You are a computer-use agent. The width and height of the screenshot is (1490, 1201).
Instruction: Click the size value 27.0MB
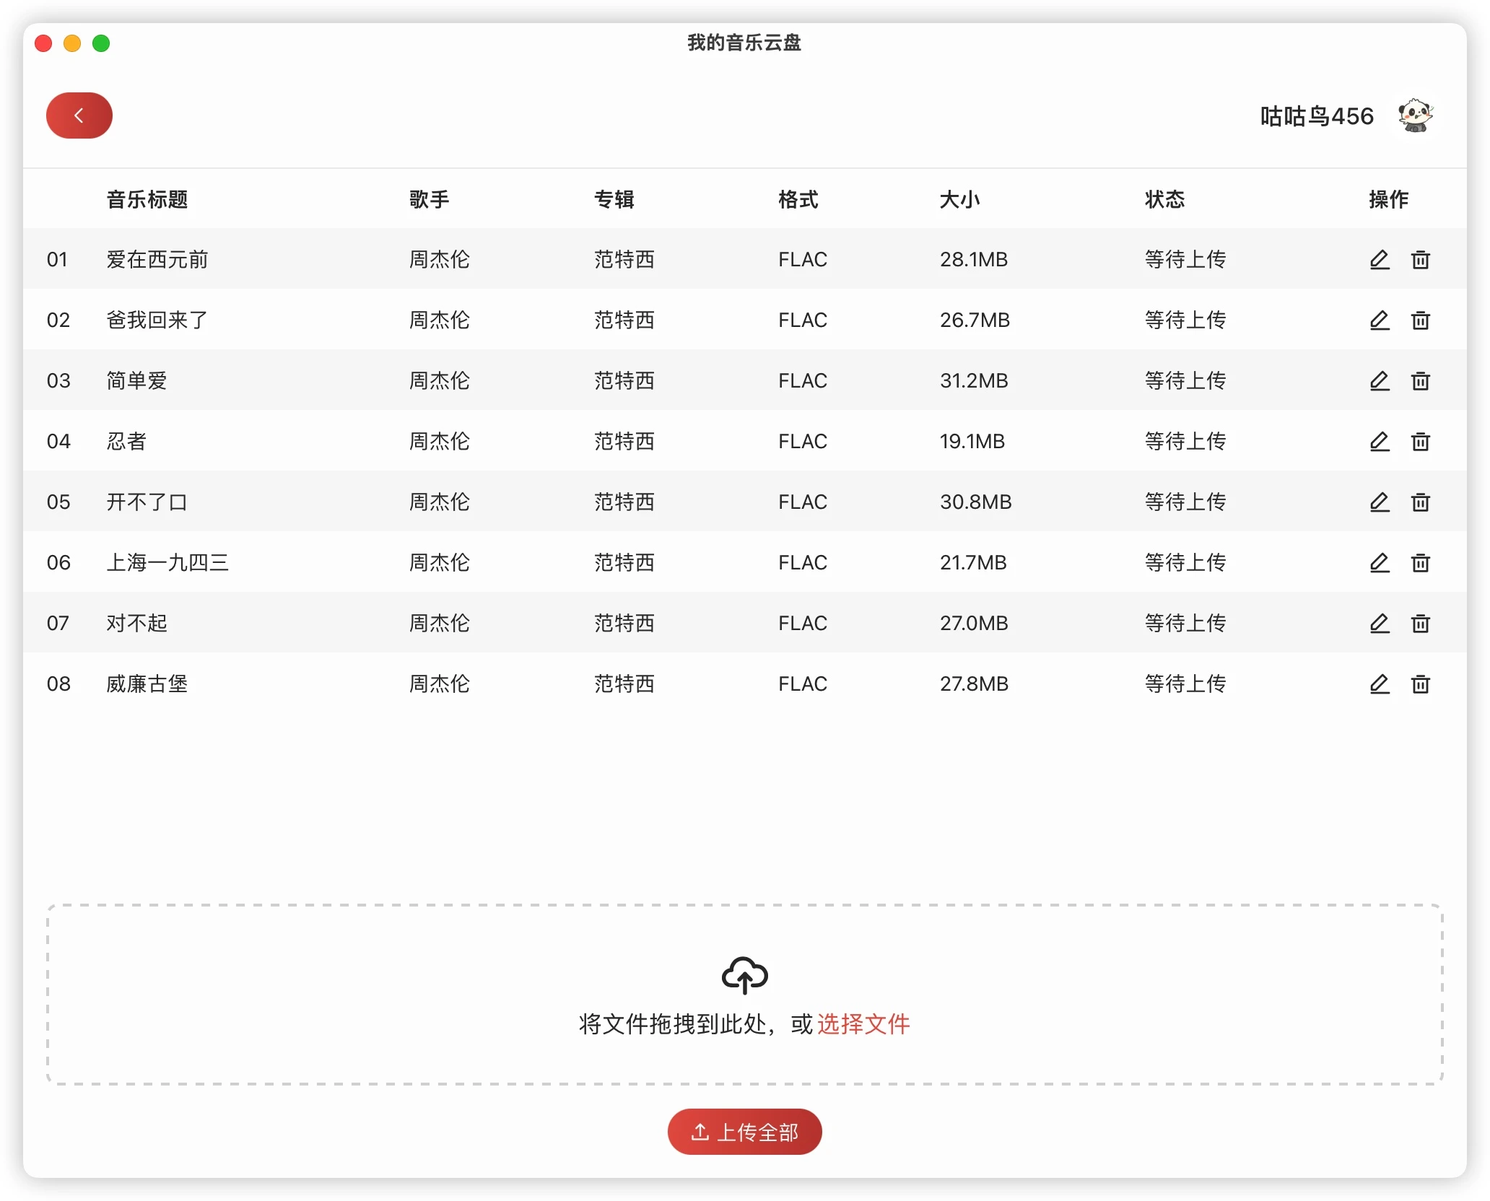point(974,623)
